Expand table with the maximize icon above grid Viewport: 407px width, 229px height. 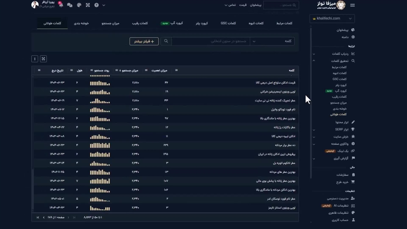44,59
